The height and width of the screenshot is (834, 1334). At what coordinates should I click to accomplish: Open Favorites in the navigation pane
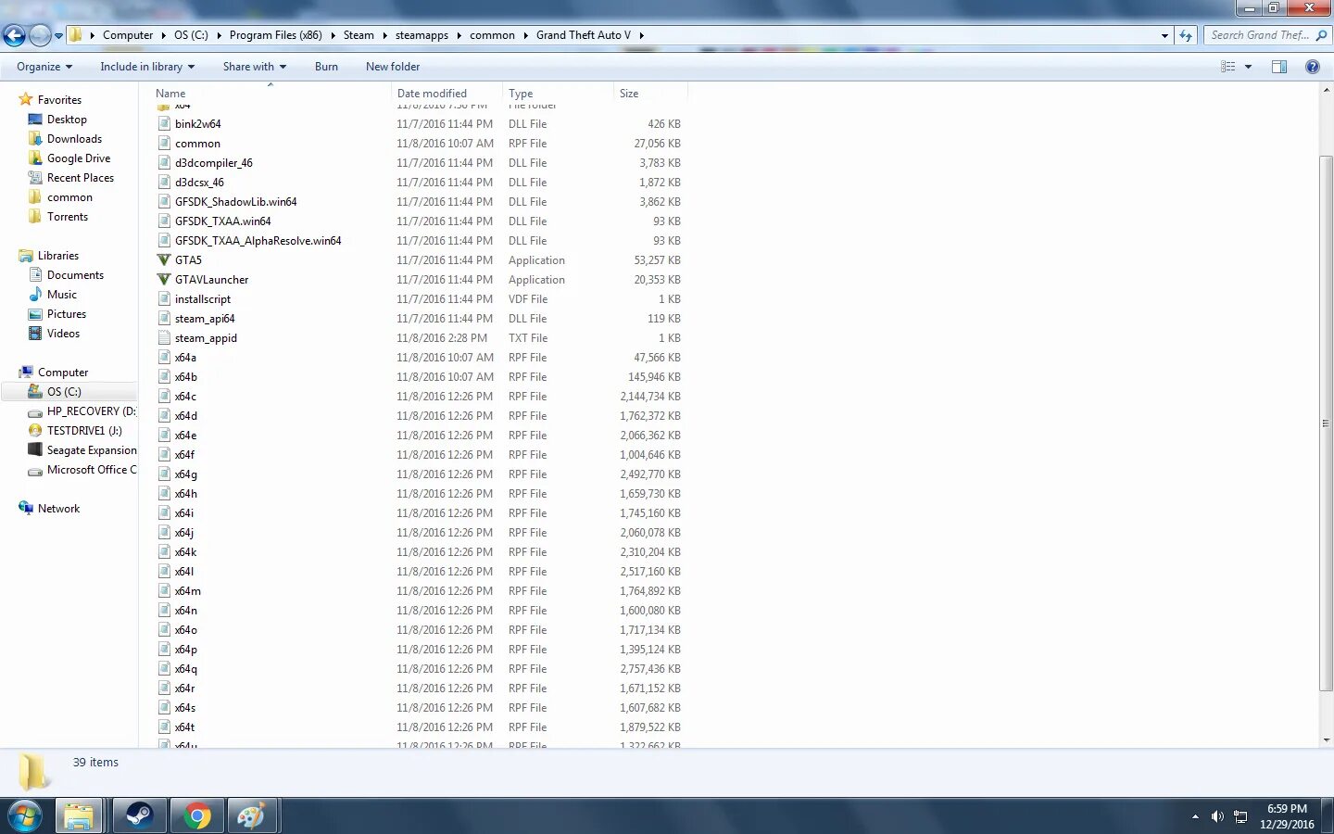tap(59, 100)
